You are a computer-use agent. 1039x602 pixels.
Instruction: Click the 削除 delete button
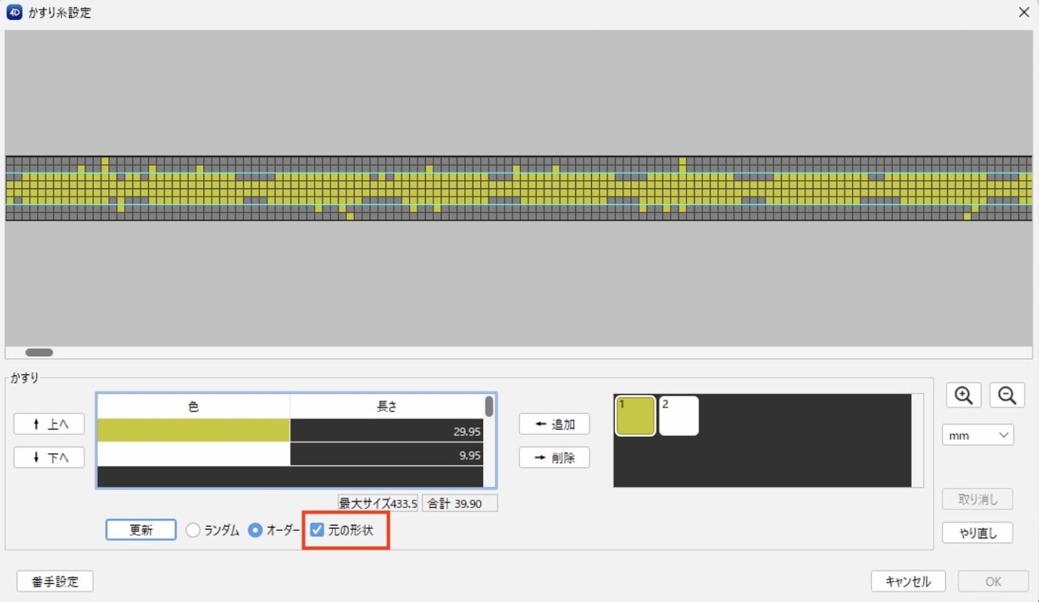[x=554, y=457]
